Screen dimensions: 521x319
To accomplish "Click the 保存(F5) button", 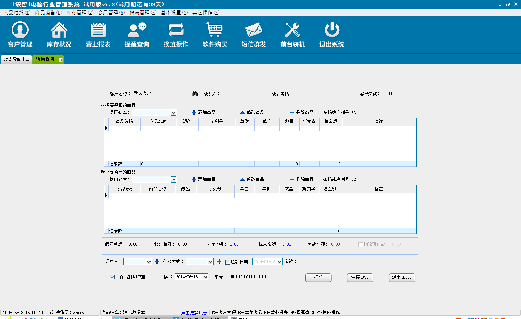I will coord(360,277).
